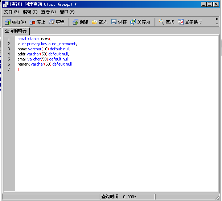Open toolbar options dropdown arrow

point(217,24)
